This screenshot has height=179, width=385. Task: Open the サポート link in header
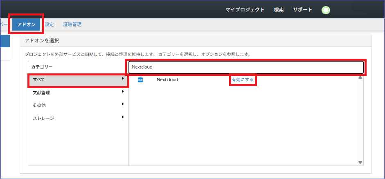[x=302, y=10]
